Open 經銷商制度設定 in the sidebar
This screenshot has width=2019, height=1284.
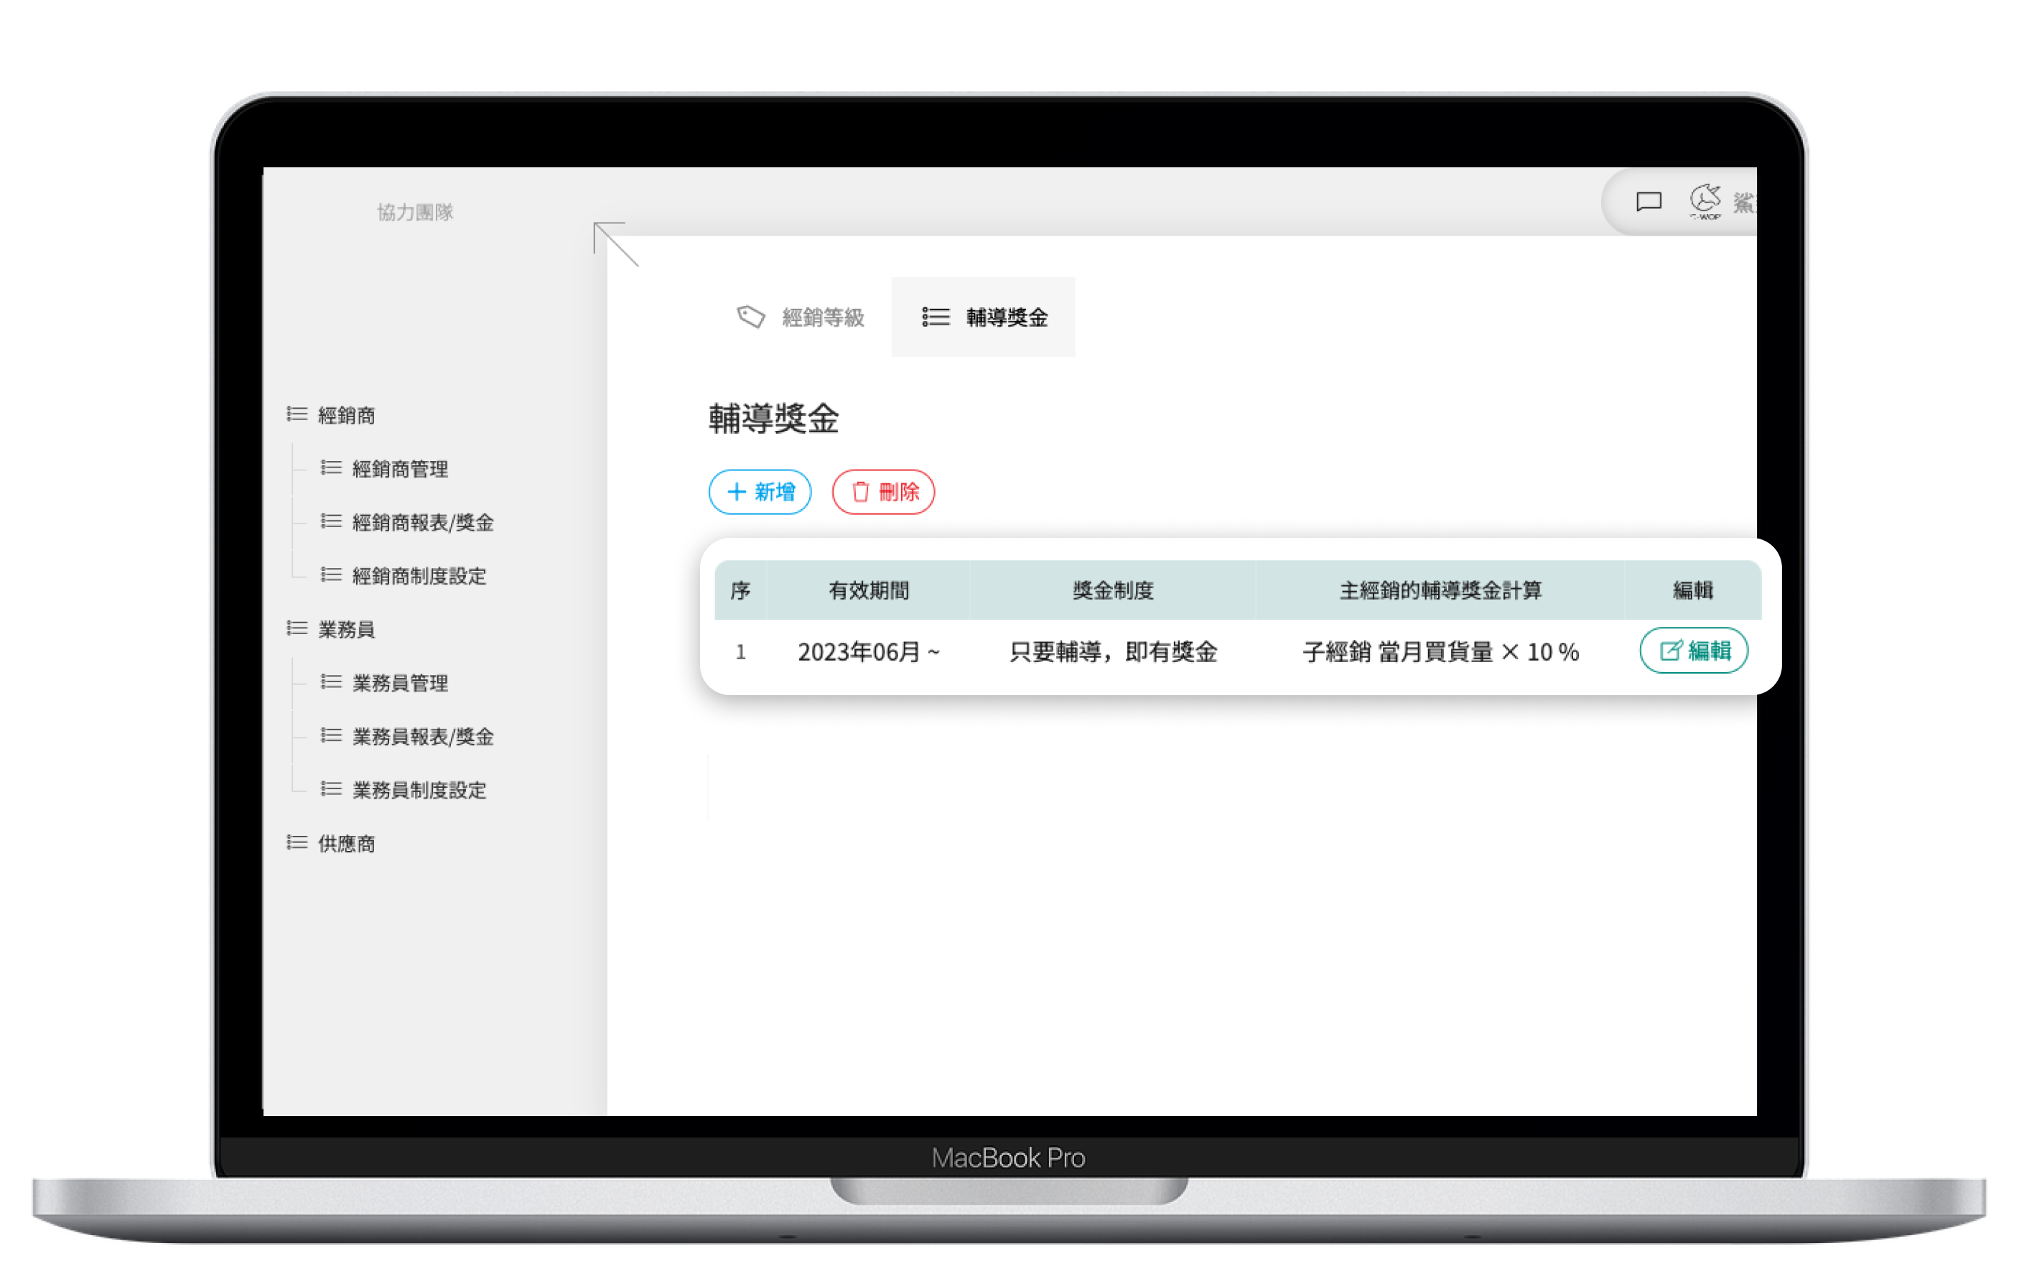pos(419,576)
